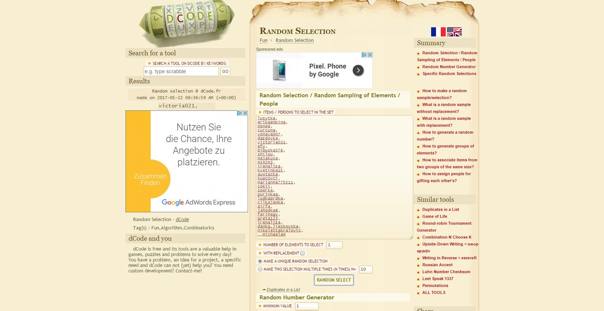Close the Pixel phone ad
604x311 pixels.
pyautogui.click(x=370, y=55)
